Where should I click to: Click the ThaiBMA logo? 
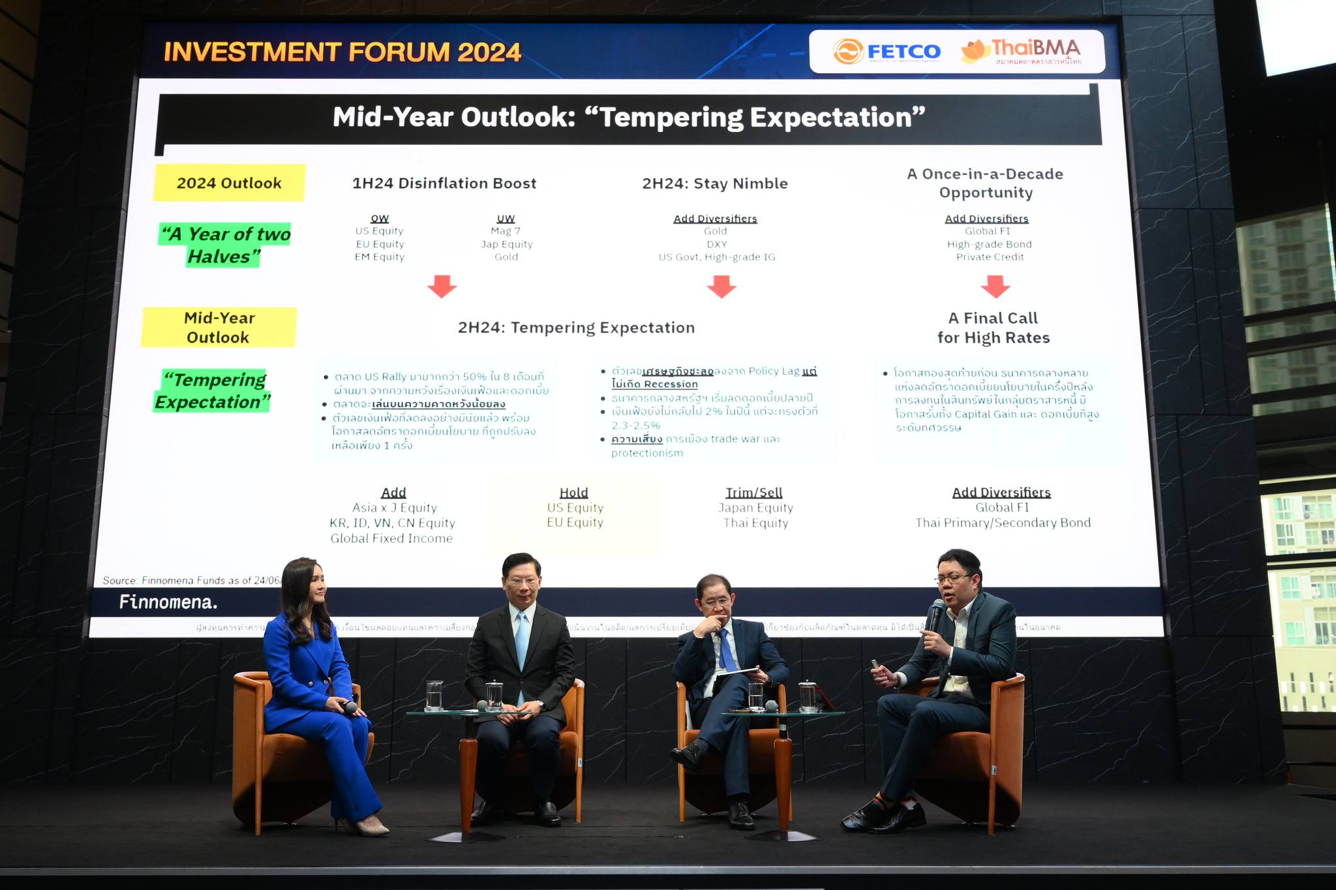[1022, 51]
